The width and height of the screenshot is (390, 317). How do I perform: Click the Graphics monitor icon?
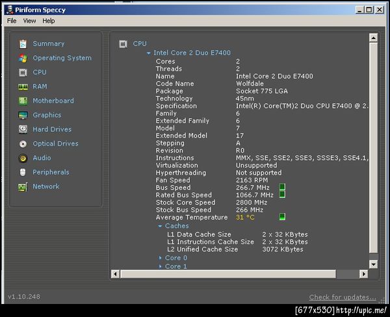click(23, 115)
